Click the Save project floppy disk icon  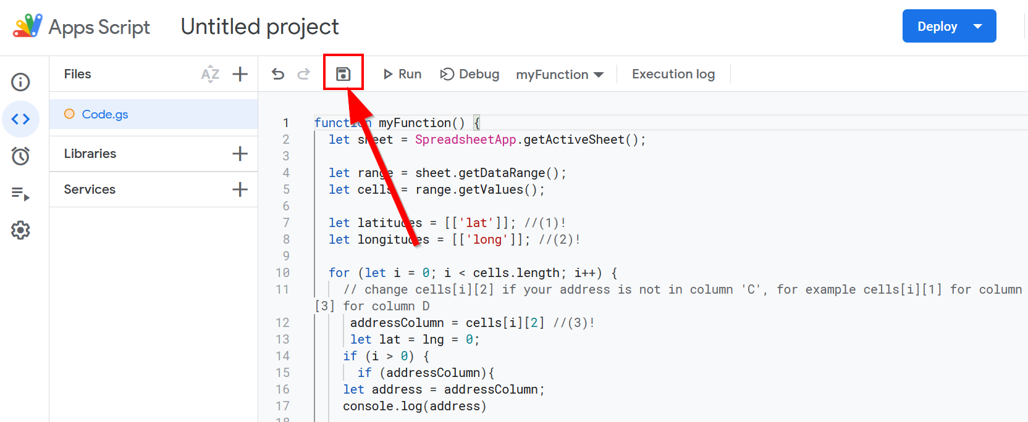(x=343, y=74)
